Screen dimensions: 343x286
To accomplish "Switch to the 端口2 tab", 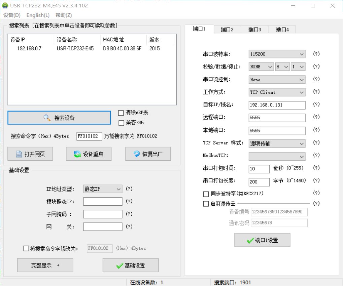I will (x=227, y=30).
